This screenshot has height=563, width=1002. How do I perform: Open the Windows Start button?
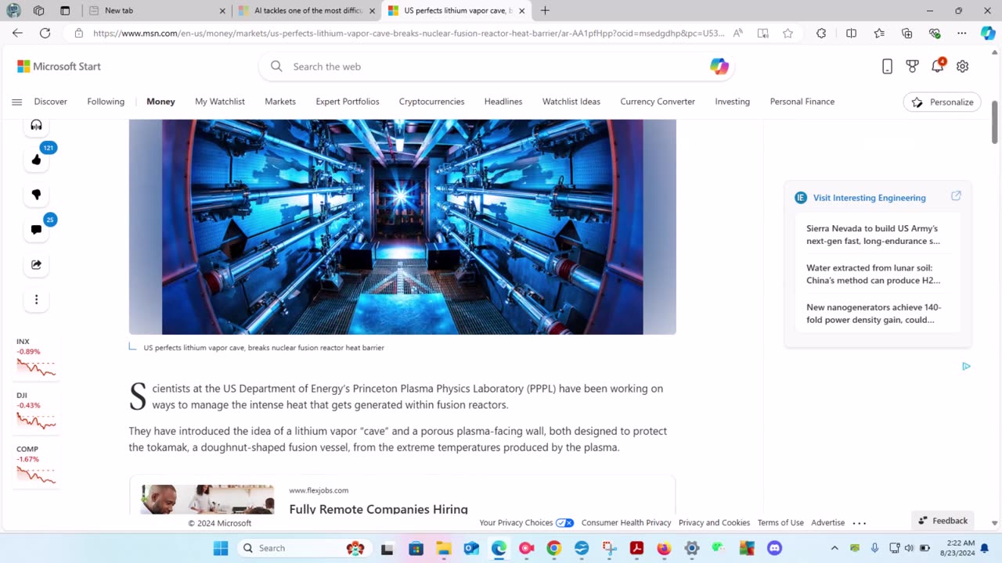coord(220,548)
